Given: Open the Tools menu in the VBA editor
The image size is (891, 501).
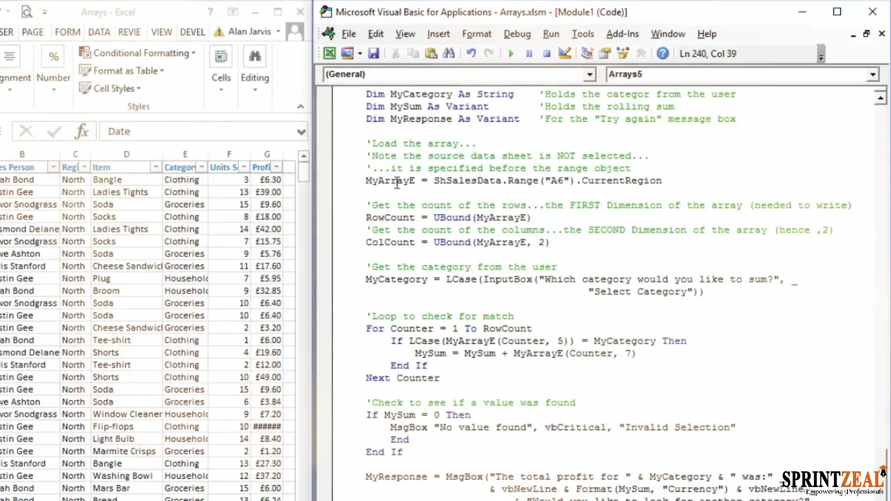Looking at the screenshot, I should (x=582, y=34).
